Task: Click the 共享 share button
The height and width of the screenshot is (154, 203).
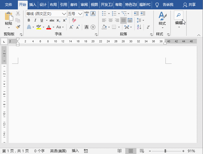Action: pyautogui.click(x=189, y=5)
